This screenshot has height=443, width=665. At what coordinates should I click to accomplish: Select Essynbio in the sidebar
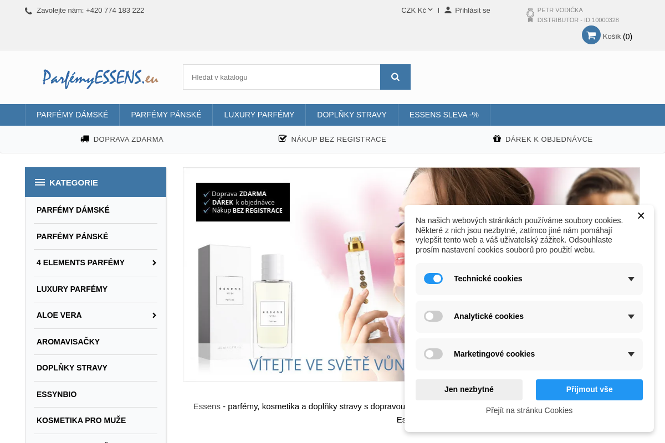(57, 394)
